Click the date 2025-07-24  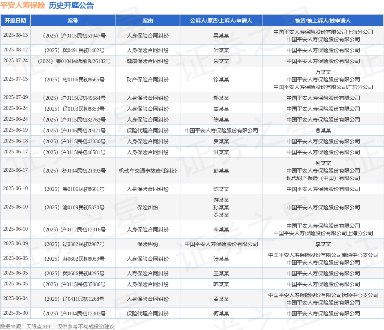(x=15, y=60)
